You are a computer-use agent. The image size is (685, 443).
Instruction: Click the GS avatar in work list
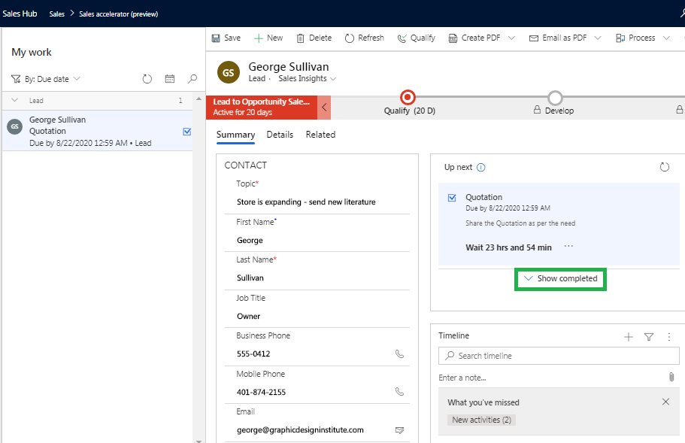[15, 126]
